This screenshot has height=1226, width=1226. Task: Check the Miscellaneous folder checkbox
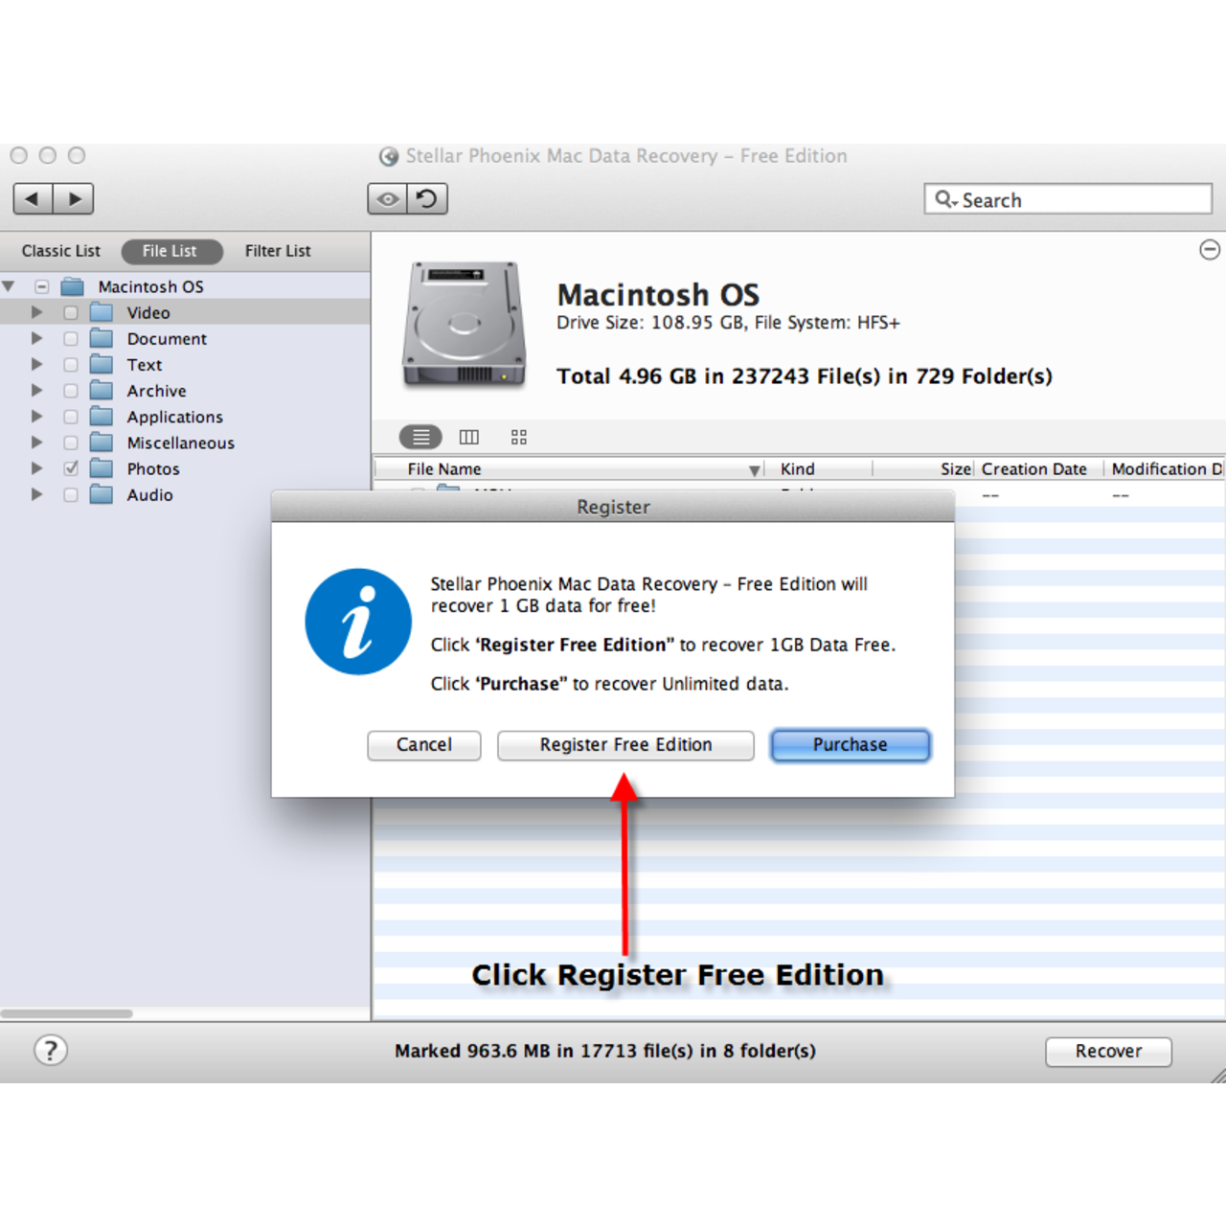click(71, 443)
